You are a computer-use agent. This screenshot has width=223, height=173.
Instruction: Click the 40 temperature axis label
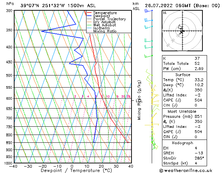click(130, 167)
